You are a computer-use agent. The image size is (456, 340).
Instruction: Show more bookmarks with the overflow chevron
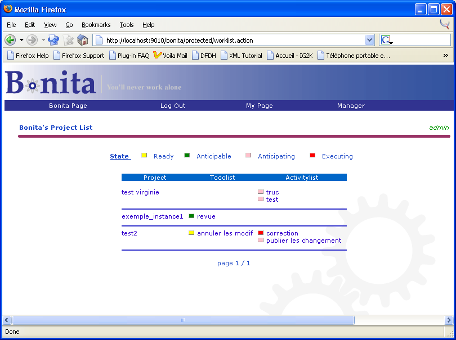point(446,55)
